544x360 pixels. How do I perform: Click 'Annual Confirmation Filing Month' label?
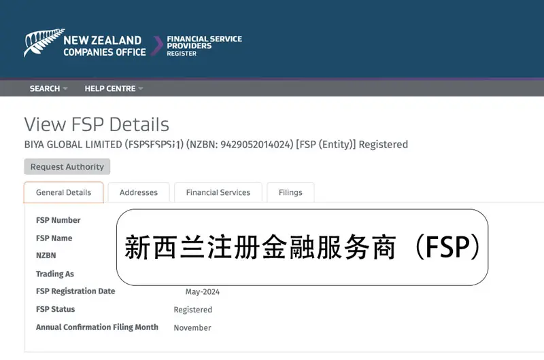pyautogui.click(x=97, y=327)
